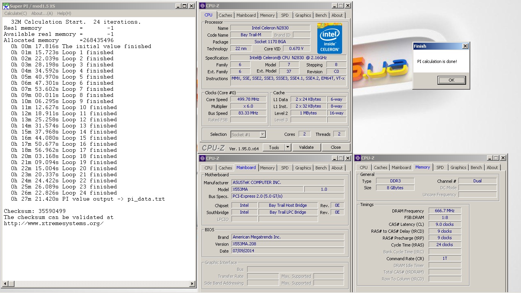Click the Close button in CPU-Z CPU window

tap(336, 147)
